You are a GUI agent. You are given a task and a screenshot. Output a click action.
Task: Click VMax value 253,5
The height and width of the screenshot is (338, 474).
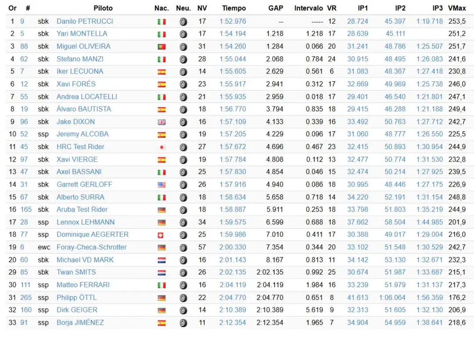(x=457, y=21)
